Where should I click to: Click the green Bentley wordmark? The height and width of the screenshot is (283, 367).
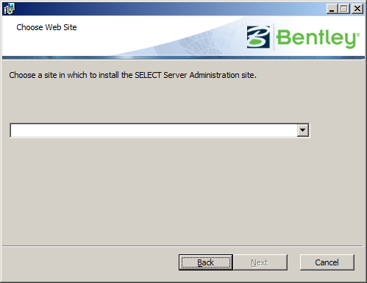[x=318, y=38]
